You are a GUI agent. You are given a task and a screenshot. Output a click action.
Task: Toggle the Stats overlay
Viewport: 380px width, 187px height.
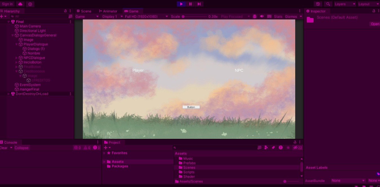coord(278,16)
